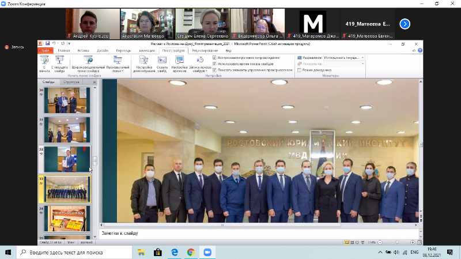
Task: Close the slides thumbnail pane
Action: [95, 82]
